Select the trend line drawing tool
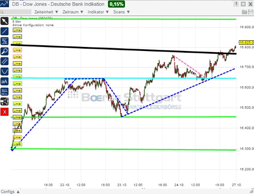Viewport: 254px width, 194px height. (x=4, y=31)
